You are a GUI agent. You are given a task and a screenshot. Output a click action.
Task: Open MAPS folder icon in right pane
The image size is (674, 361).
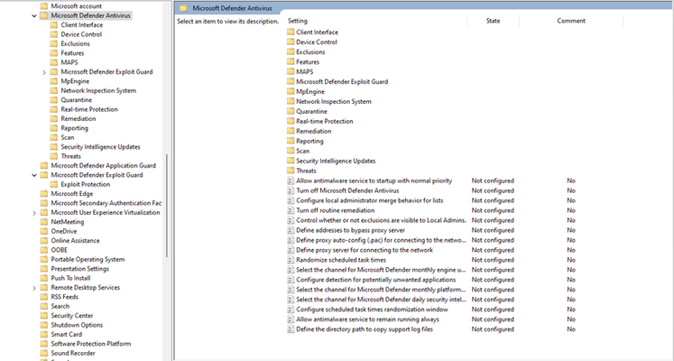[x=291, y=72]
